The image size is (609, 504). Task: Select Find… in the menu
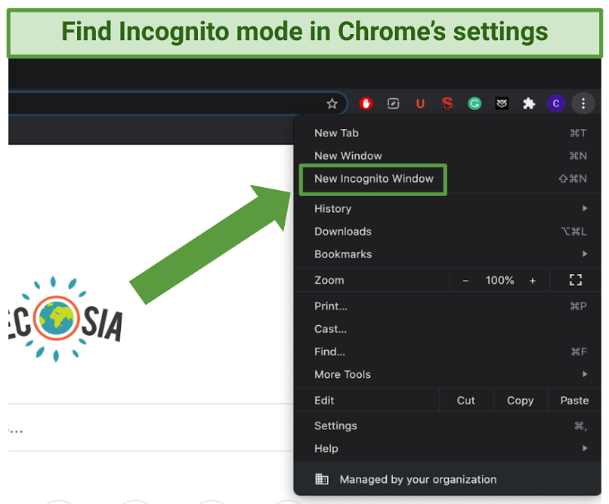pos(447,352)
